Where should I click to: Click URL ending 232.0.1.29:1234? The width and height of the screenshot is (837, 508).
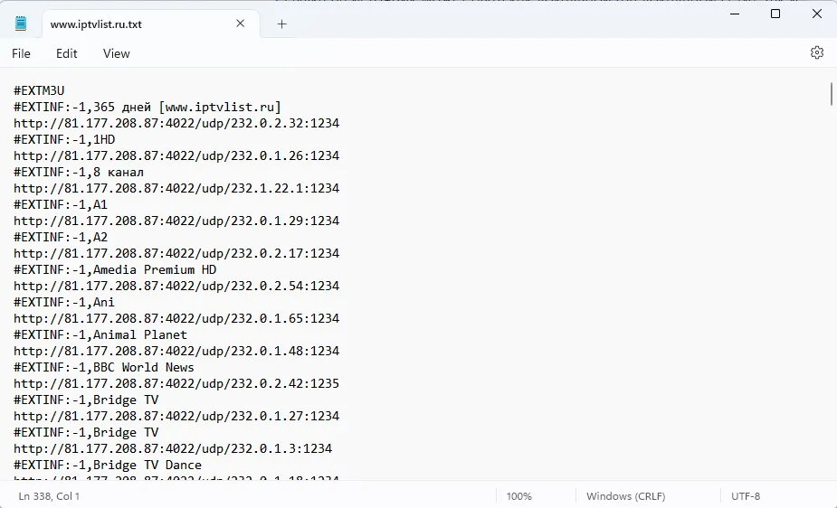176,221
